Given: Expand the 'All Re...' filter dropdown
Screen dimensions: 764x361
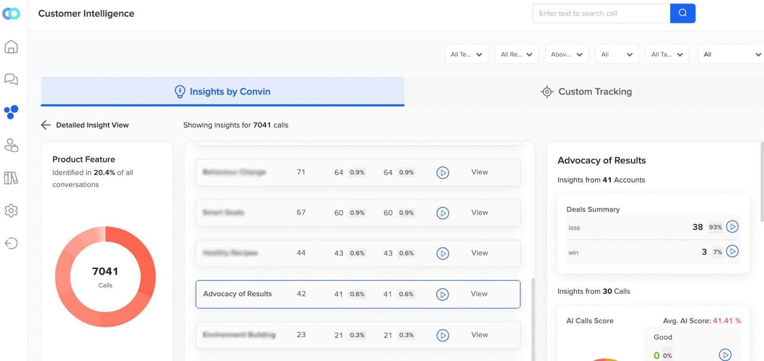Looking at the screenshot, I should point(517,54).
